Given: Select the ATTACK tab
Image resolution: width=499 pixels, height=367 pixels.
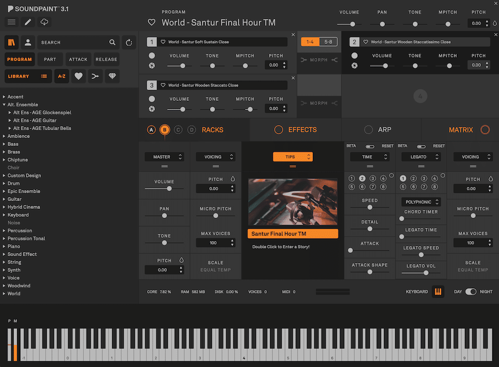Looking at the screenshot, I should pyautogui.click(x=78, y=59).
